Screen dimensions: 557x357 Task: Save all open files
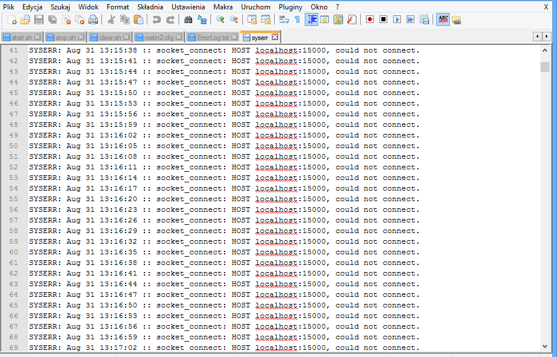52,20
